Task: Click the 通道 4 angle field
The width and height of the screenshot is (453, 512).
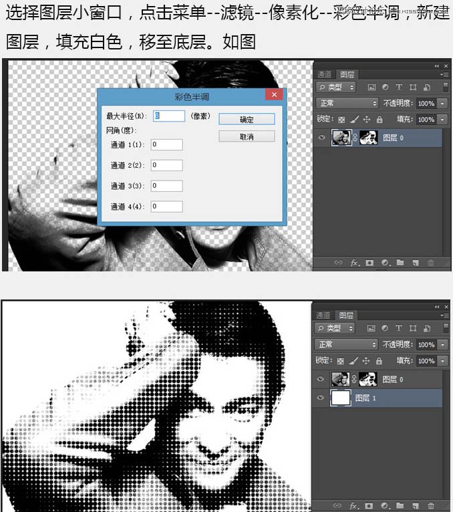Action: [x=166, y=207]
